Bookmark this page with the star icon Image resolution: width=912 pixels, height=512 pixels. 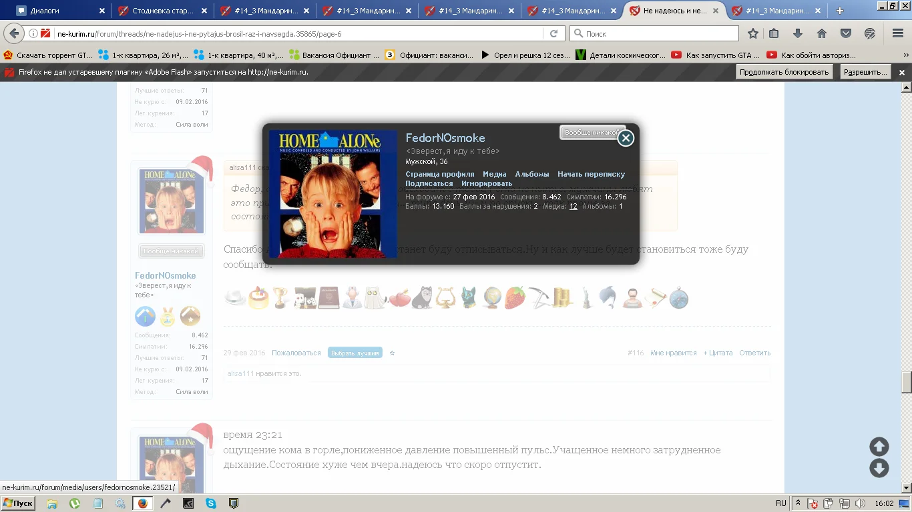point(753,33)
